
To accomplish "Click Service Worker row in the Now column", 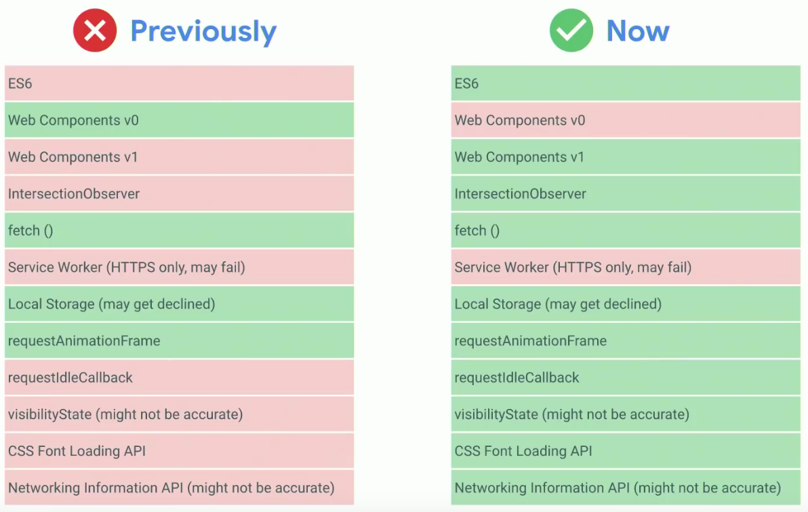I will coord(626,267).
